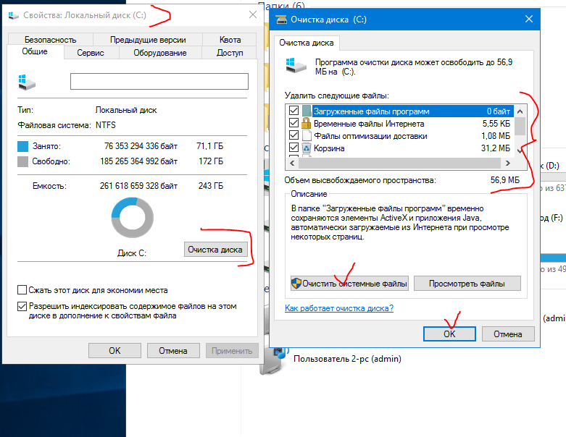Enable Сжать этот диск для экономии места
The image size is (566, 437).
coord(22,290)
